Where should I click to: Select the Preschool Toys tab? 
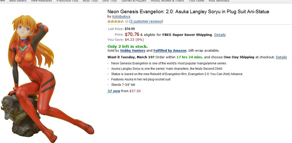point(67,1)
